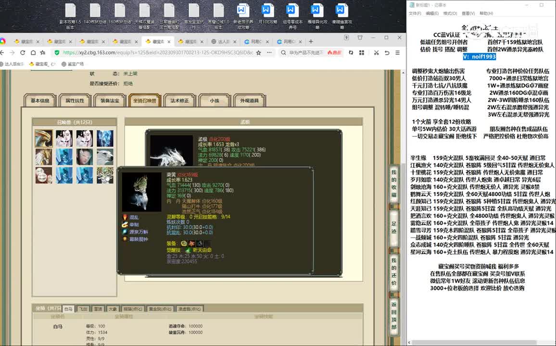Viewport: 556px width, 346px height.
Task: Select the 黄金狈(点化) mount tab
Action: point(160,309)
